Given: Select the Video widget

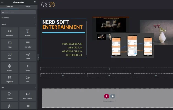Looking at the screenshot, I should 9,56.
